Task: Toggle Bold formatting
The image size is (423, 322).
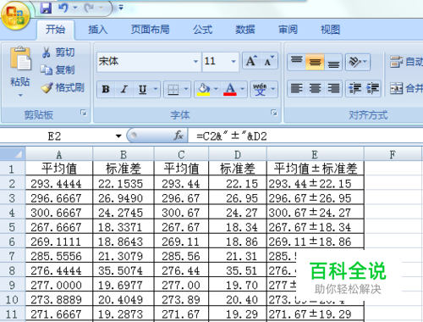Action: [x=106, y=89]
